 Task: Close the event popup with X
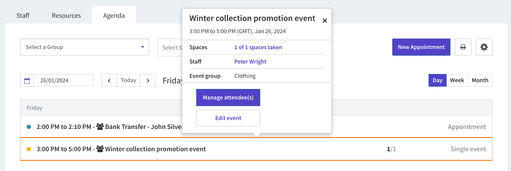(x=325, y=21)
